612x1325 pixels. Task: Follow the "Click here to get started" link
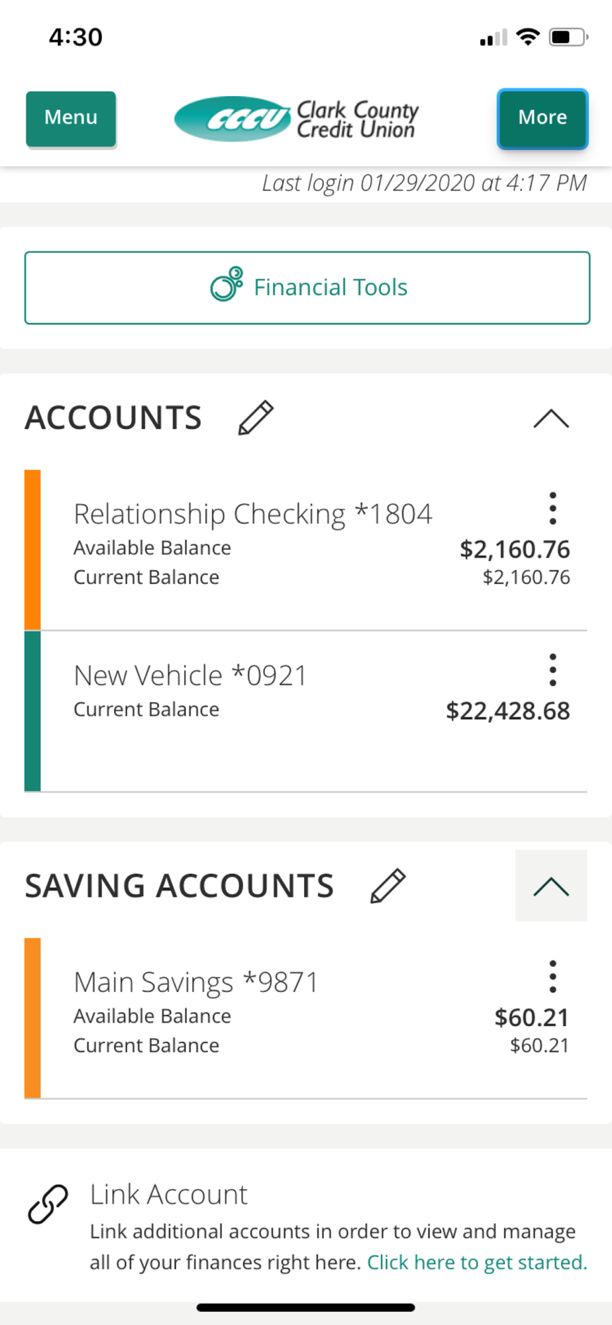pyautogui.click(x=477, y=1263)
